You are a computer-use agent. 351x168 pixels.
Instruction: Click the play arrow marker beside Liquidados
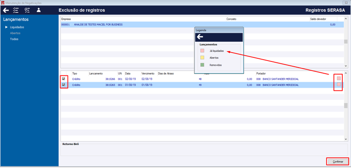[7, 27]
